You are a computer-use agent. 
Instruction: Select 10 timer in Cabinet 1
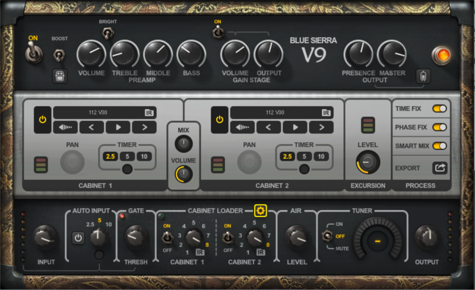click(144, 156)
